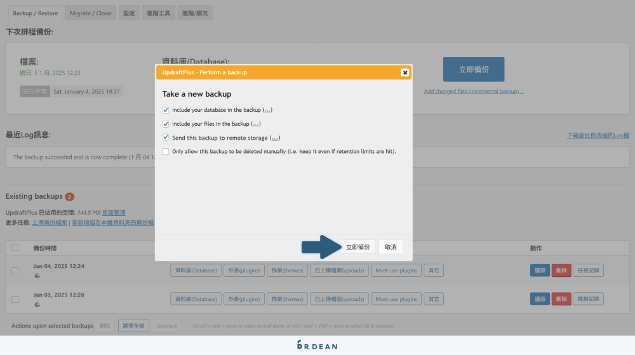Click 取消 to cancel the backup dialog
This screenshot has width=635, height=355.
pos(391,247)
